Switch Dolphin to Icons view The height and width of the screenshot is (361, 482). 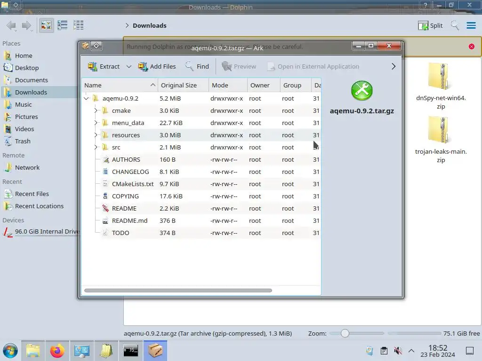[x=46, y=25]
